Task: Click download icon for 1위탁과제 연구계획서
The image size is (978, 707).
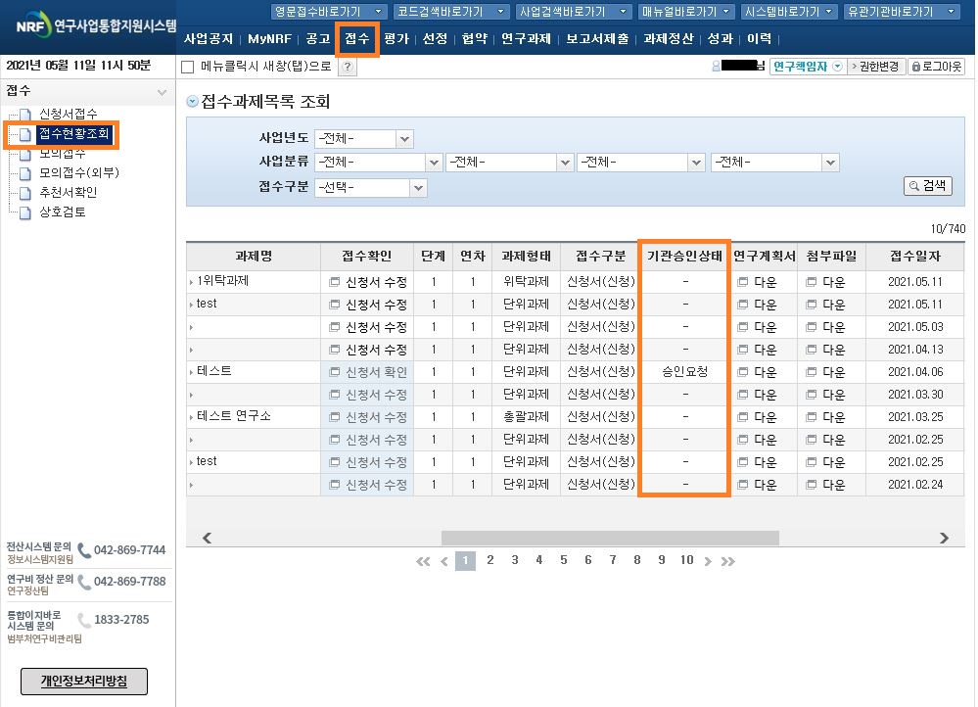Action: coord(742,281)
